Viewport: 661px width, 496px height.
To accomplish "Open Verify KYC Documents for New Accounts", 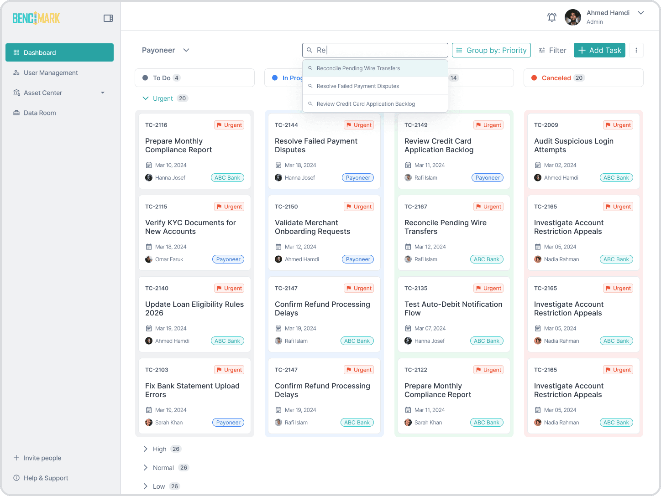I will (x=194, y=233).
